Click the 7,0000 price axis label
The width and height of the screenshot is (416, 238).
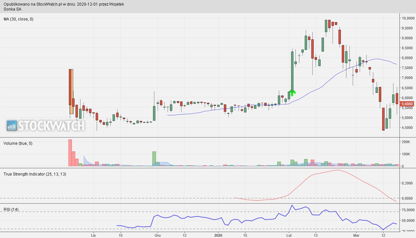click(x=408, y=78)
